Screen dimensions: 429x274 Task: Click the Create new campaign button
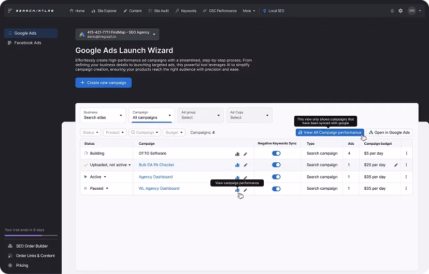(103, 83)
